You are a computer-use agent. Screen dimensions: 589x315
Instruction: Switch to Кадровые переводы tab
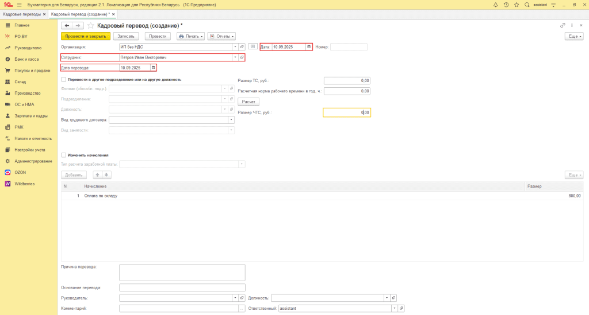[x=22, y=14]
